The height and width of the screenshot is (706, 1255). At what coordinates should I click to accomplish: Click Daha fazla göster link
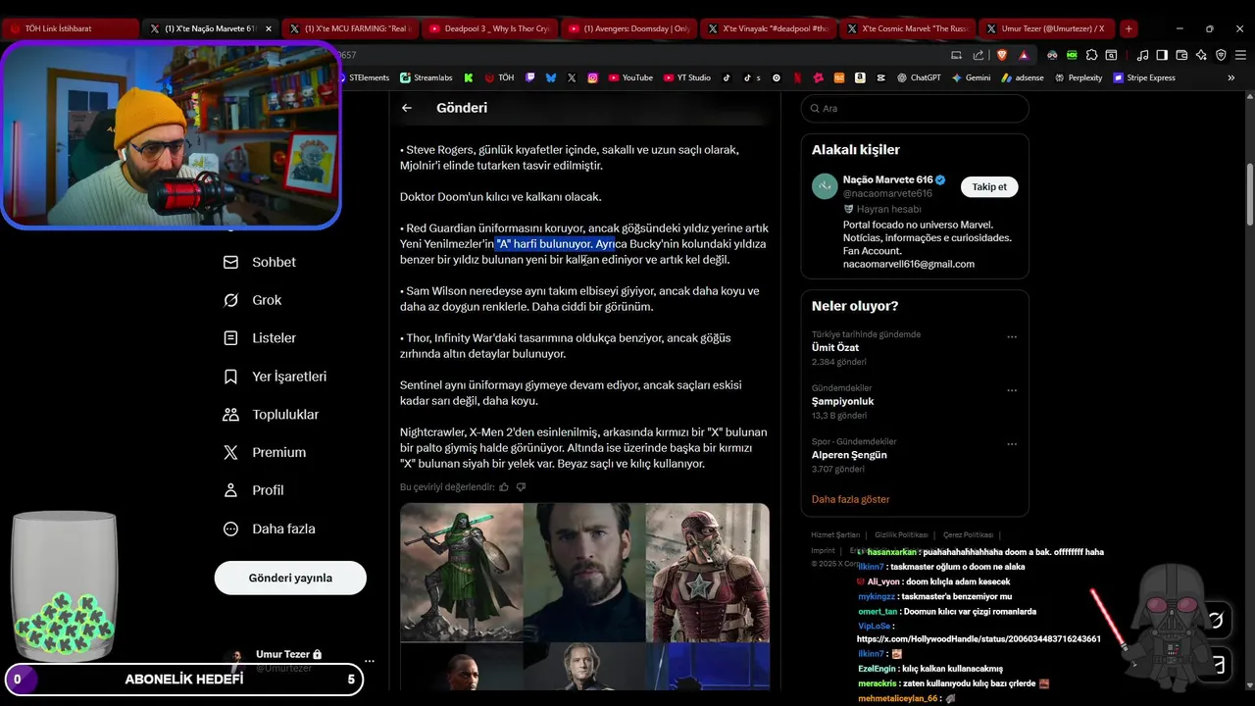[850, 499]
